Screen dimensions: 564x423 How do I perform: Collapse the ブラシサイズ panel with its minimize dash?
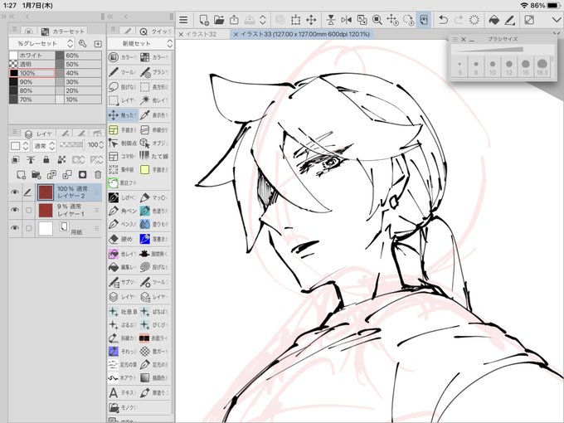(472, 40)
